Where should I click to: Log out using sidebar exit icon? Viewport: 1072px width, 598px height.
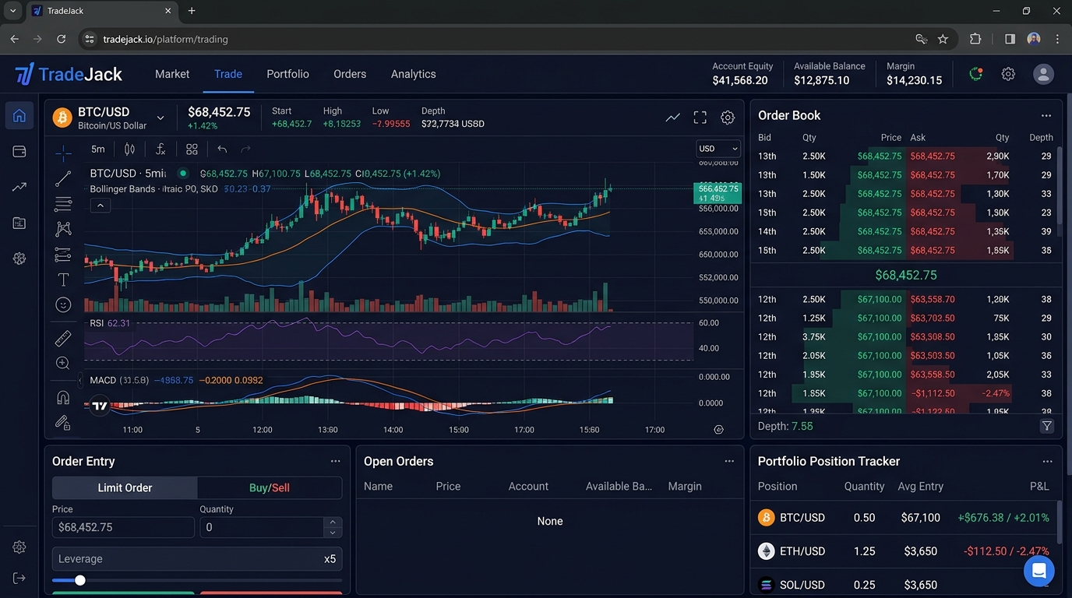coord(19,578)
